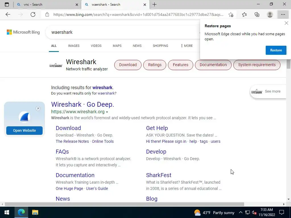The image size is (291, 218).
Task: View site information lock icon
Action: [47, 14]
